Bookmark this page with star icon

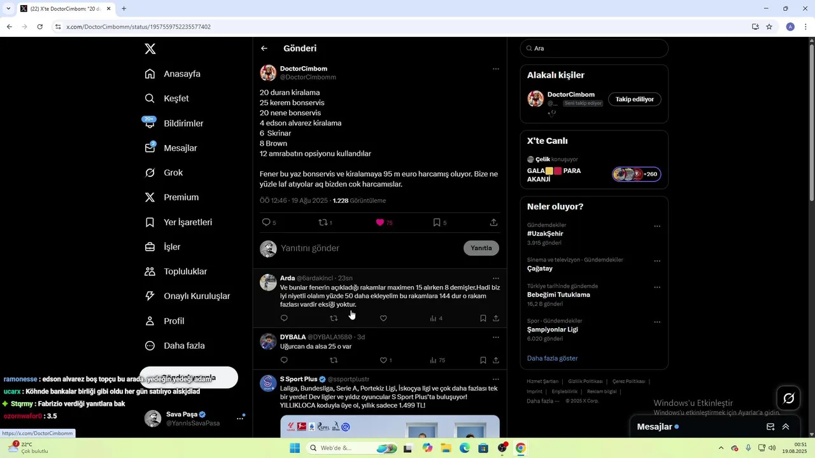[x=769, y=27]
